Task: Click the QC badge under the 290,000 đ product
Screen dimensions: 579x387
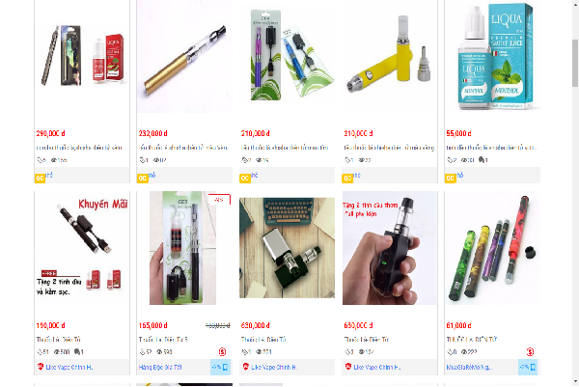Action: coord(40,179)
